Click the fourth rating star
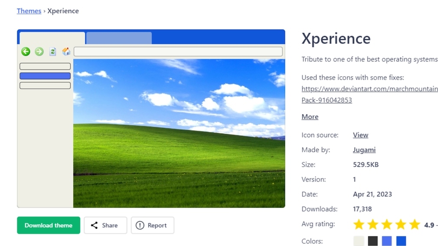Screen dimensions: 438x246 [401, 224]
